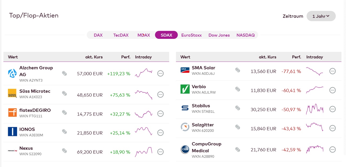
Task: View the Nexus intraday chart
Action: point(144,152)
